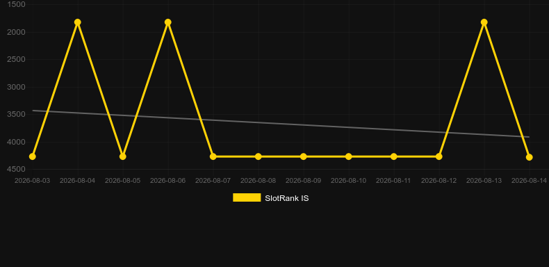Click the 2026-08-09 axis label
This screenshot has width=549, height=267.
(303, 181)
